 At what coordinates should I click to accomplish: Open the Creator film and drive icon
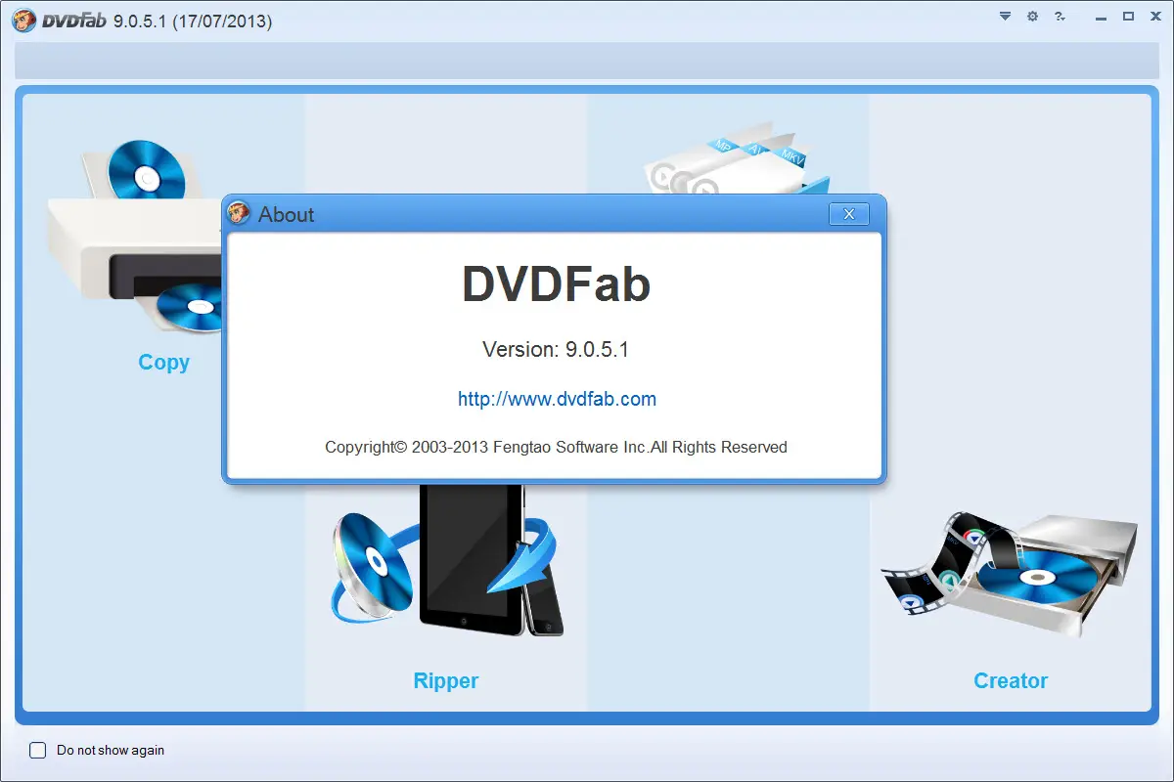1010,574
